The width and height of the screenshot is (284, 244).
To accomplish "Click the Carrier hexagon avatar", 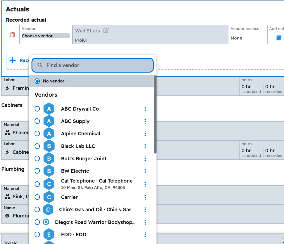I will pyautogui.click(x=49, y=197).
